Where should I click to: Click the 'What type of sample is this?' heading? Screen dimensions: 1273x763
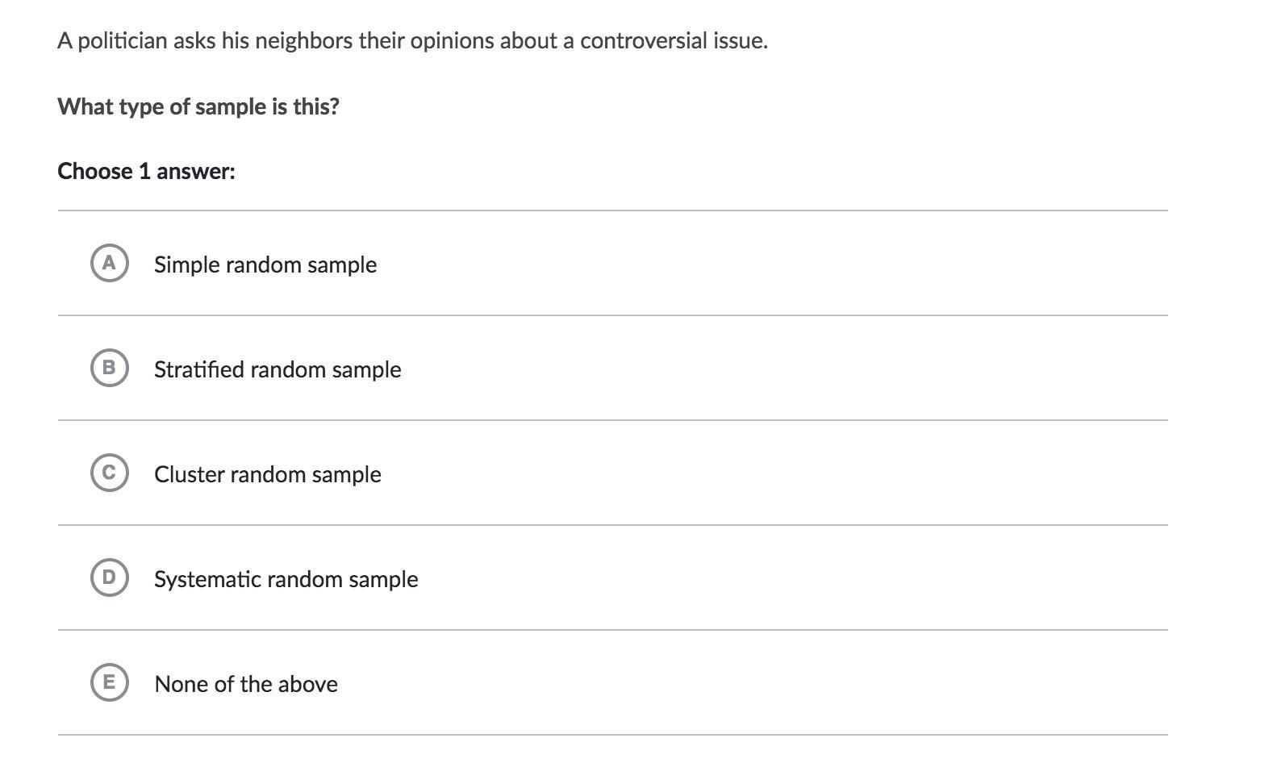[x=198, y=106]
